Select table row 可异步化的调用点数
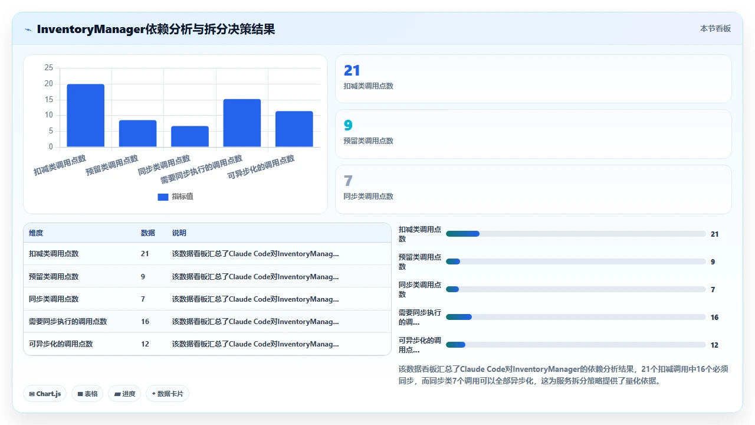 (x=207, y=344)
